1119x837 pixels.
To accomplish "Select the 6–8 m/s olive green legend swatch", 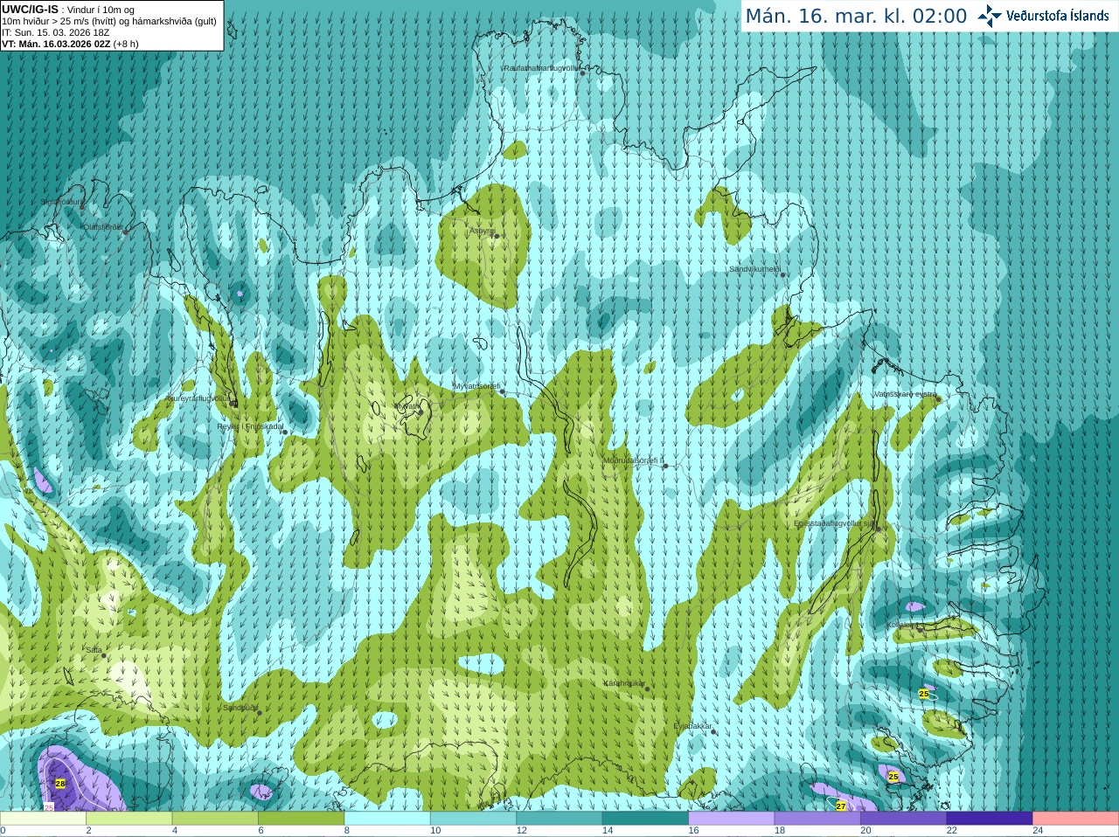I will [302, 819].
